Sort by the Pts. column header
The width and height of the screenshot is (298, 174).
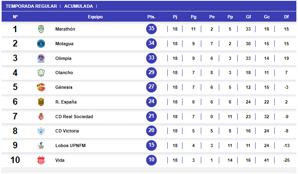151,17
